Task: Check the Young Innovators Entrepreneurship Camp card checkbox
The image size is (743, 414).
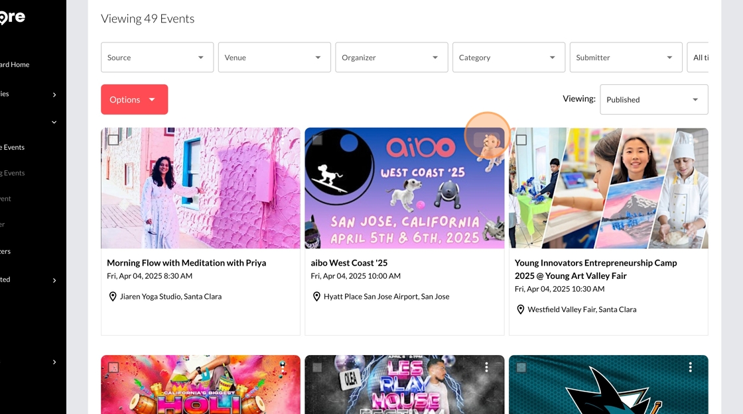Action: point(521,140)
